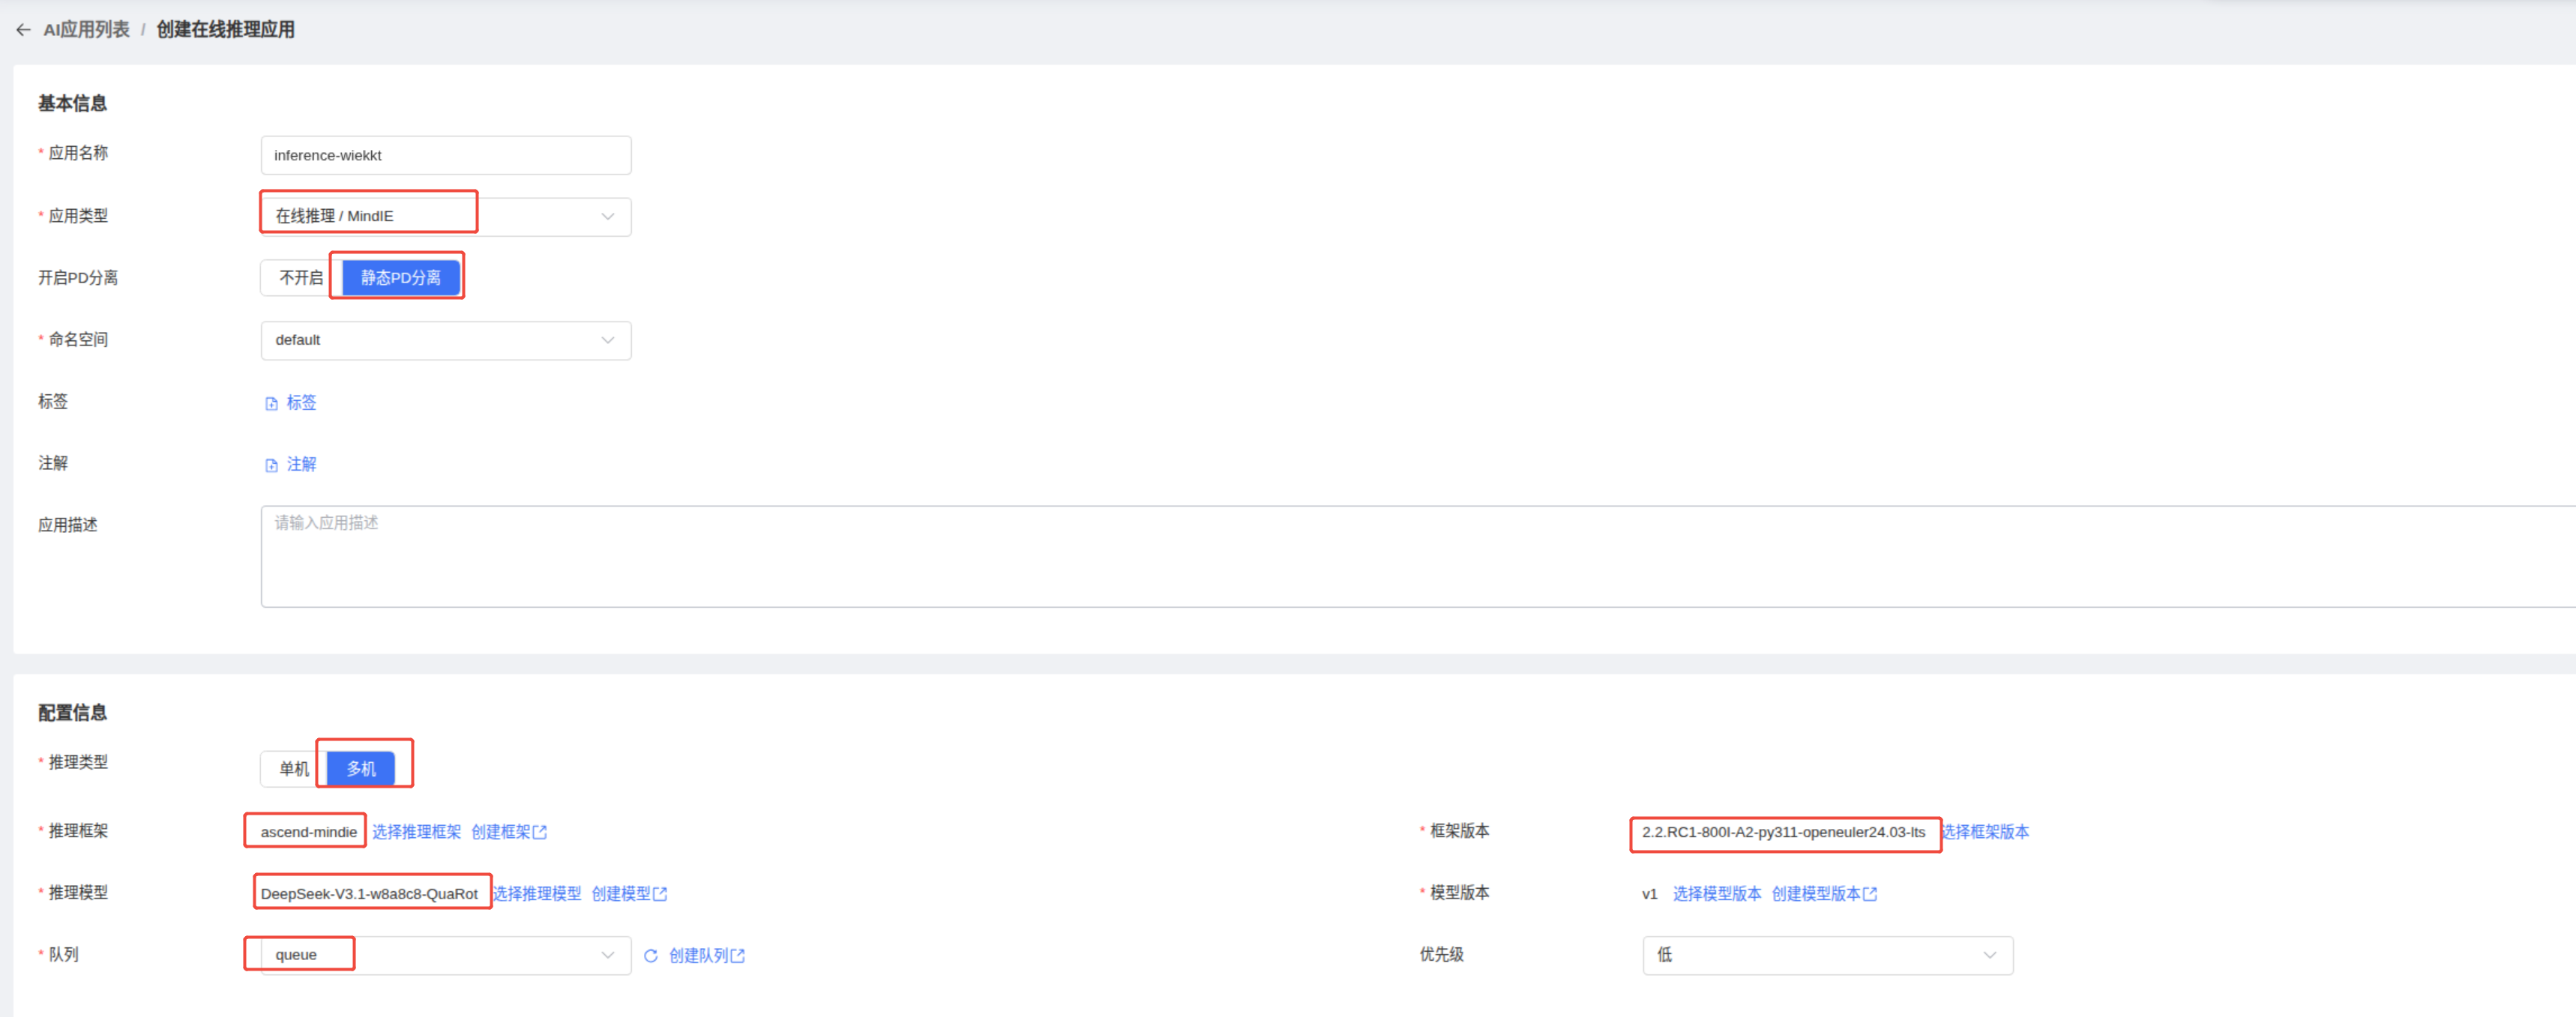Click the back arrow icon
The height and width of the screenshot is (1017, 2576).
click(23, 30)
